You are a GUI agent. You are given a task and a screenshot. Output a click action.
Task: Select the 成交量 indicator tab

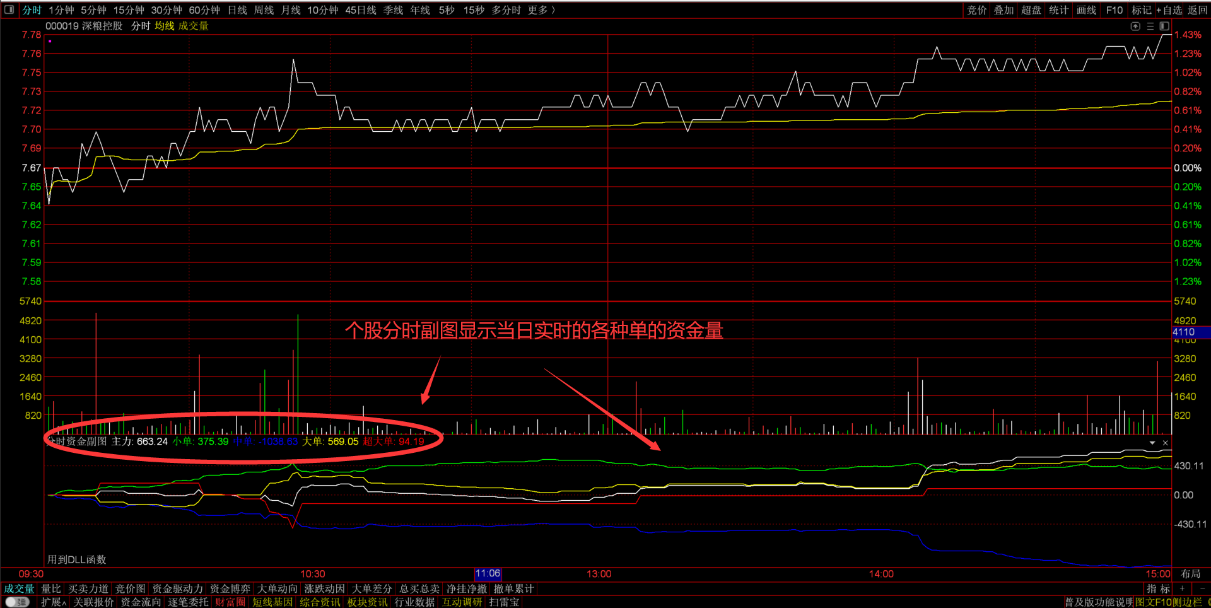click(19, 588)
